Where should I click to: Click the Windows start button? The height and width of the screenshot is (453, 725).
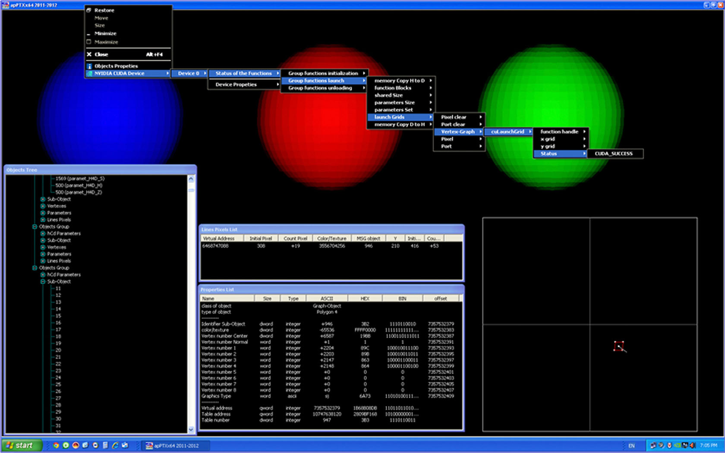tap(22, 445)
